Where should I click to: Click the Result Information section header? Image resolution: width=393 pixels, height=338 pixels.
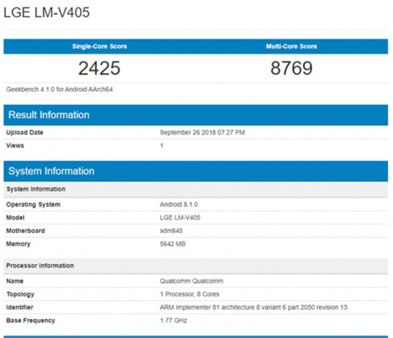pos(196,115)
